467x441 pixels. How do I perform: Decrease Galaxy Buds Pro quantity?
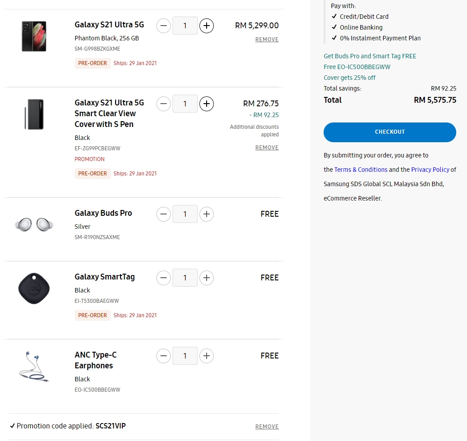point(164,214)
